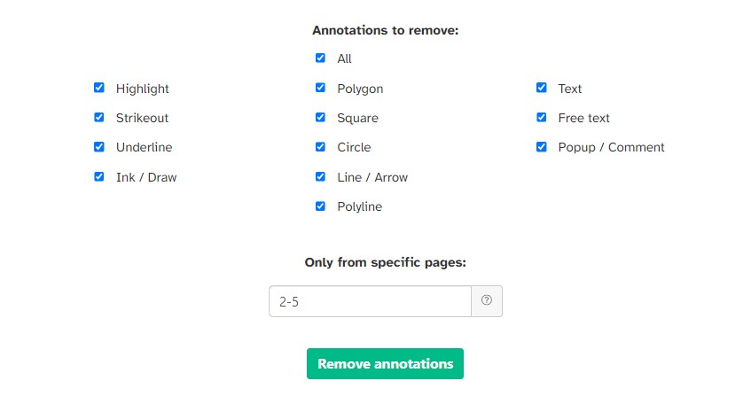Toggle the Highlight checkbox
Image resolution: width=751 pixels, height=396 pixels.
tap(99, 88)
